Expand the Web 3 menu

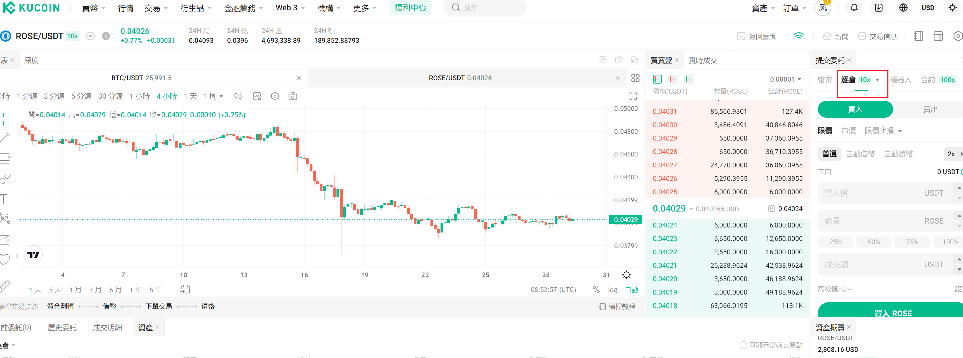tap(290, 8)
